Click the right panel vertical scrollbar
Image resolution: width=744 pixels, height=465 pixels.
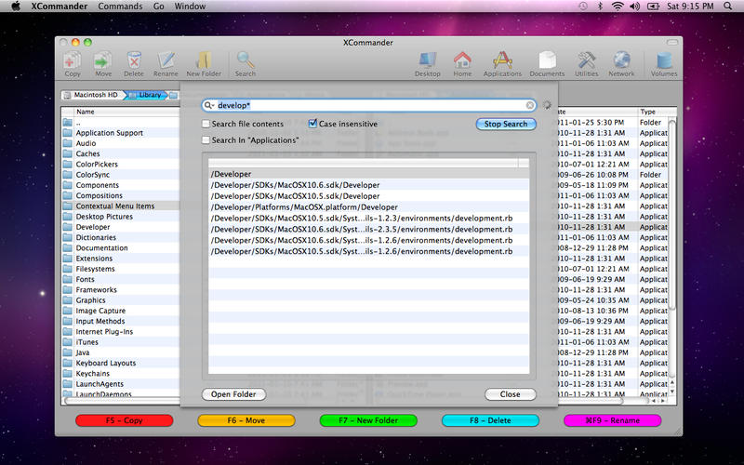point(671,214)
